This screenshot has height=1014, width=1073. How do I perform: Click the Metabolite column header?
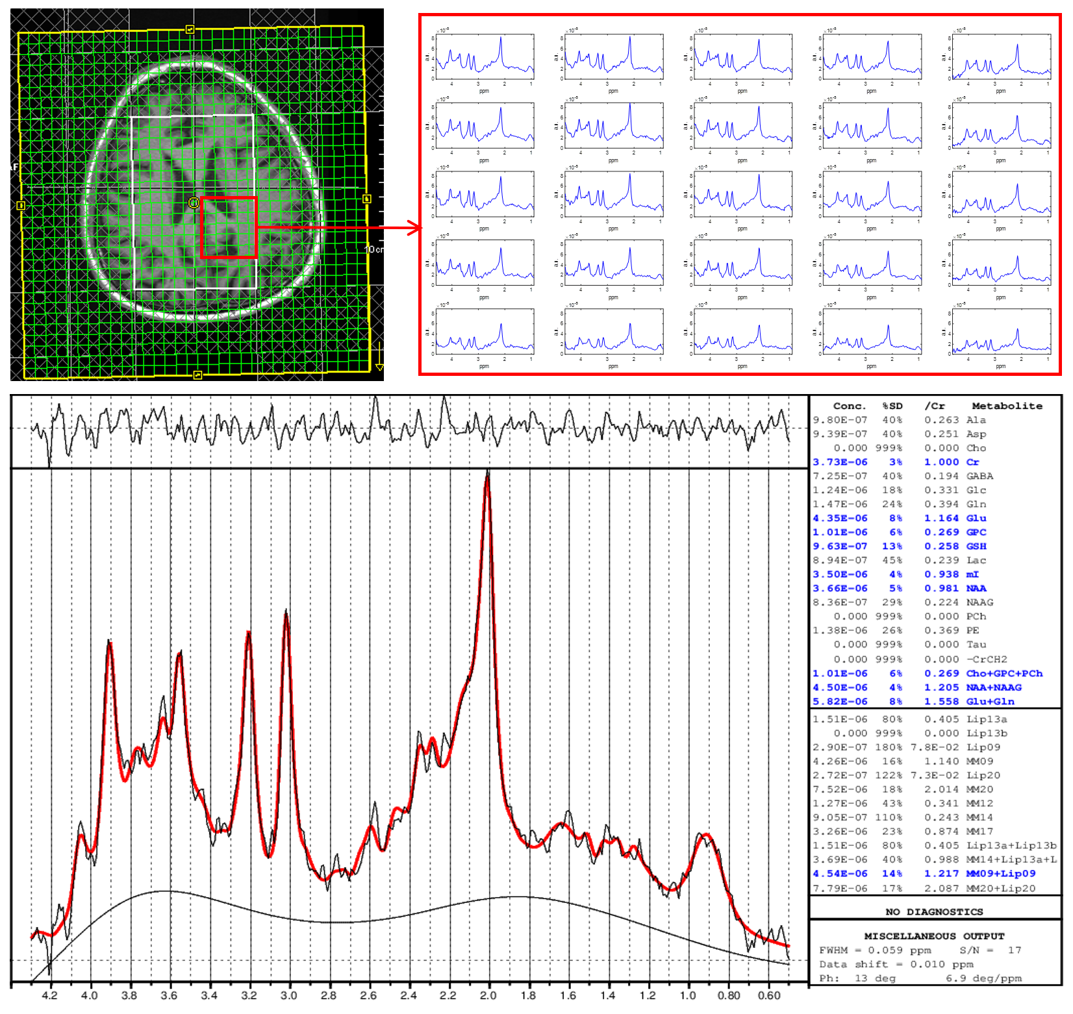tap(1006, 406)
